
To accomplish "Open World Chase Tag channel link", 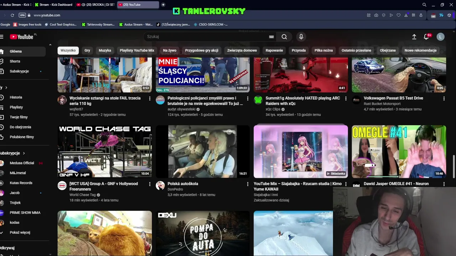I will click(82, 195).
